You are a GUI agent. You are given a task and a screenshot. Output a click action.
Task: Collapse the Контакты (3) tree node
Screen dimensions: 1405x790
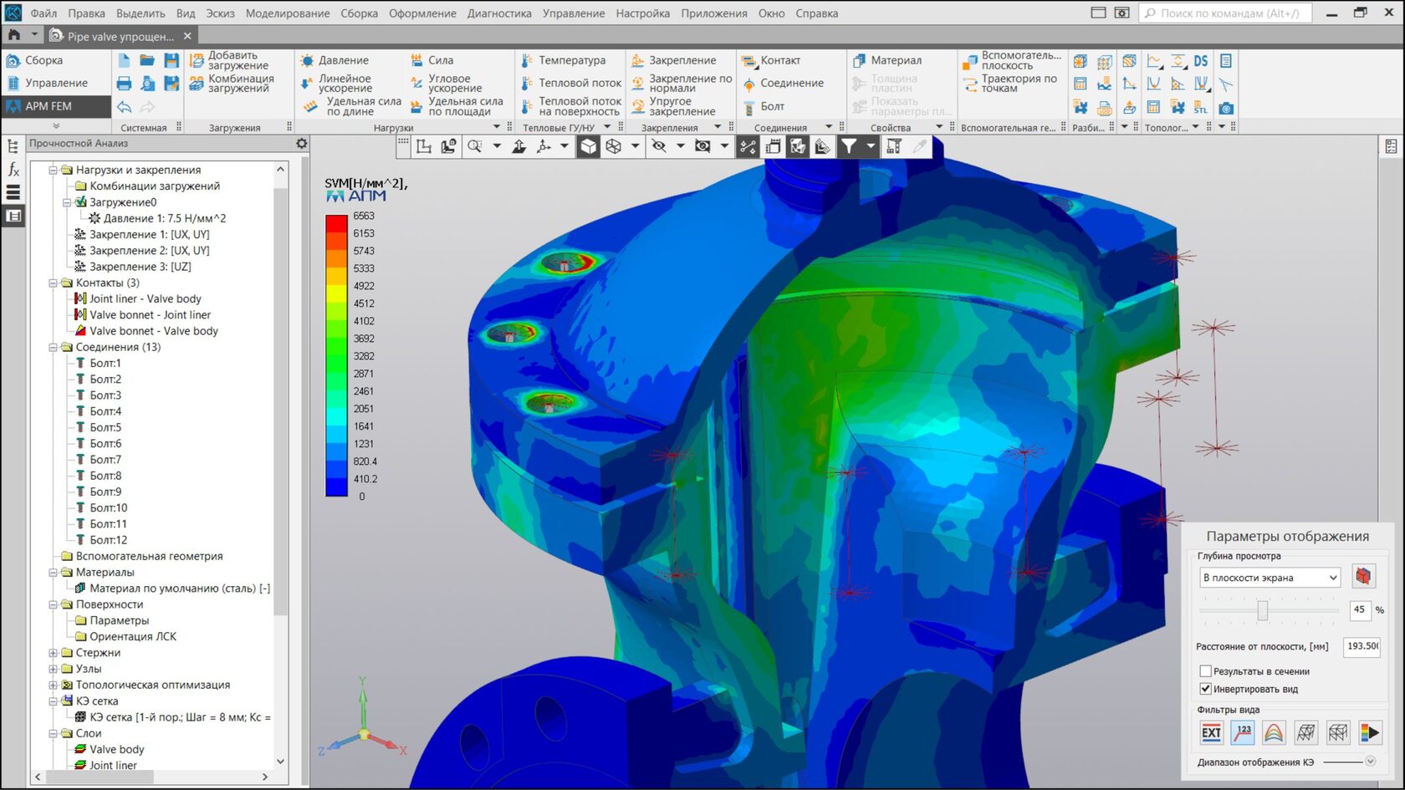click(x=54, y=283)
